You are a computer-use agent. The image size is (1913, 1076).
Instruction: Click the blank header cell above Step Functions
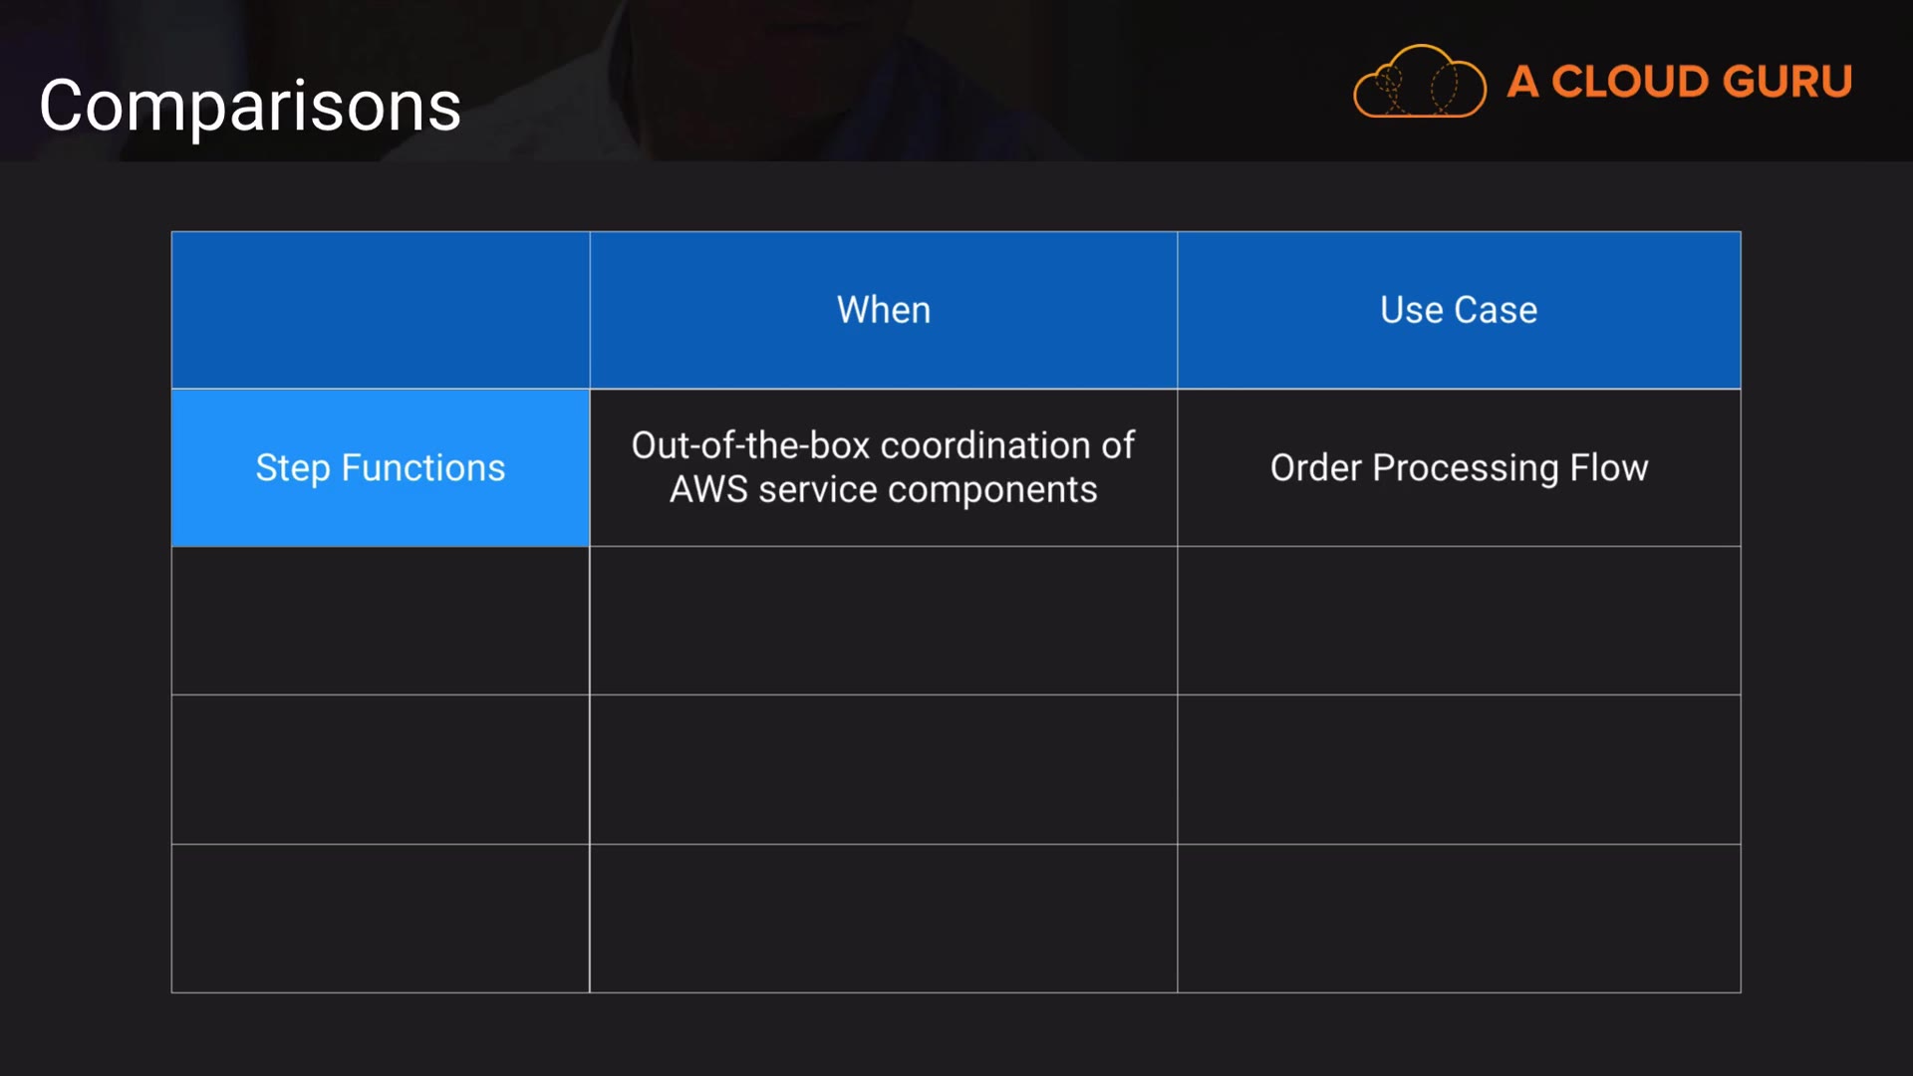tap(380, 310)
